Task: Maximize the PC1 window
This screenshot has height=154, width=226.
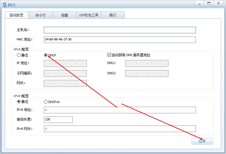Action: point(209,3)
